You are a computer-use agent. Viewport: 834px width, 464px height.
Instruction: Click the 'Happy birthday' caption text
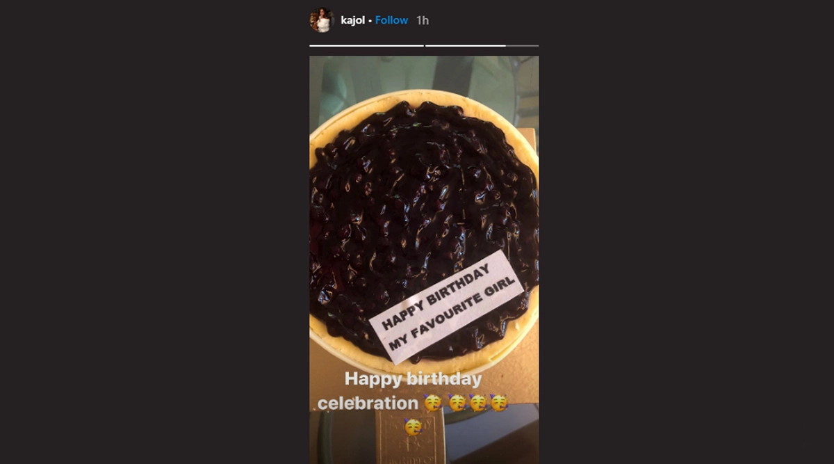(x=413, y=380)
